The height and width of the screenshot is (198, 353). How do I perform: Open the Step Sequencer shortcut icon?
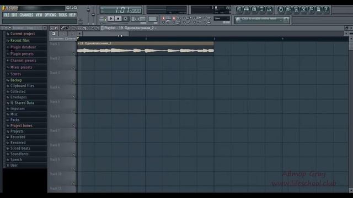point(247,9)
